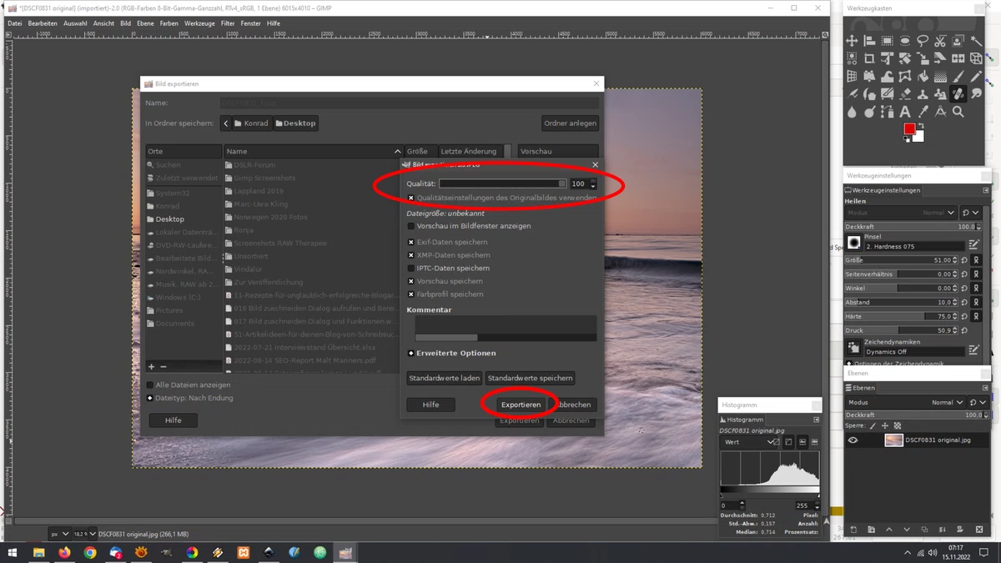Open the Filter menu
This screenshot has height=563, width=1001.
point(228,23)
